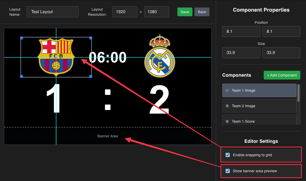Grab the top-left blue resize handle

pyautogui.click(x=22, y=38)
